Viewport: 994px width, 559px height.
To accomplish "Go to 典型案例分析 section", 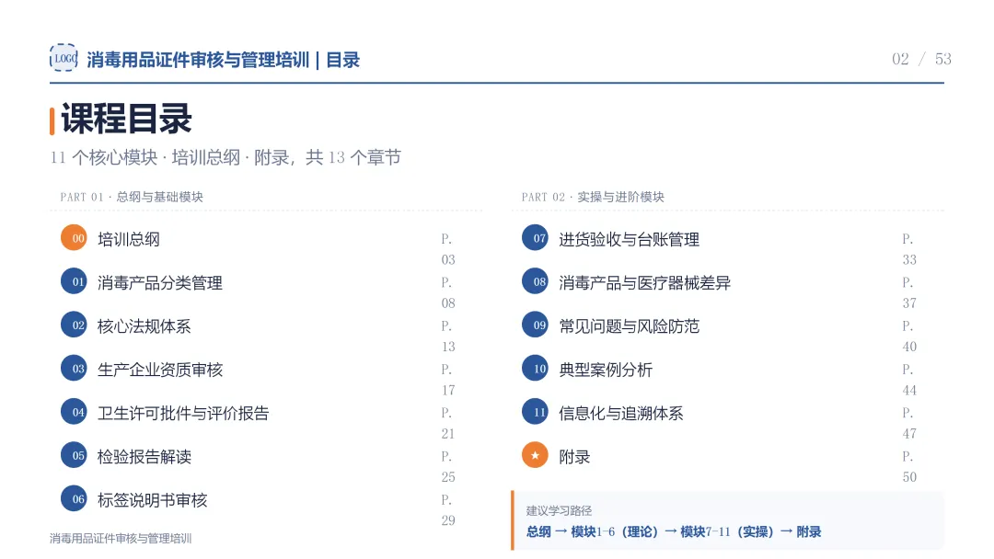I will coord(606,370).
